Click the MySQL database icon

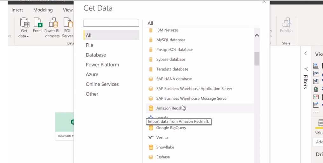pyautogui.click(x=151, y=40)
